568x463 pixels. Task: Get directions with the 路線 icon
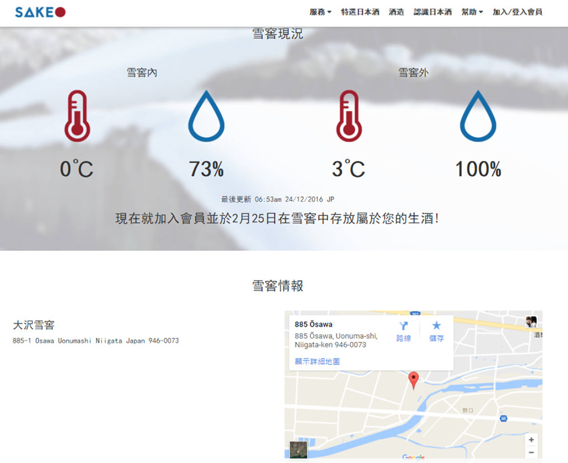[404, 331]
